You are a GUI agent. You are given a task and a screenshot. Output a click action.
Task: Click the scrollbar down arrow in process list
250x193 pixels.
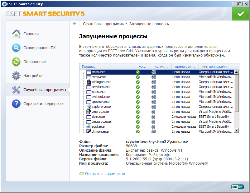(x=237, y=131)
